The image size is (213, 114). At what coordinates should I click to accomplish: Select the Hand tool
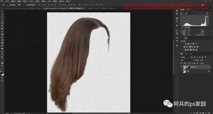2,63
